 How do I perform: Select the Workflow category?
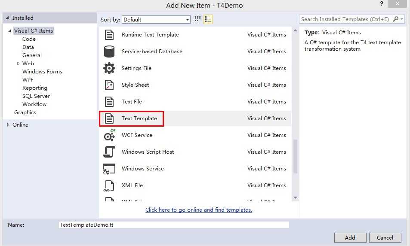point(34,104)
